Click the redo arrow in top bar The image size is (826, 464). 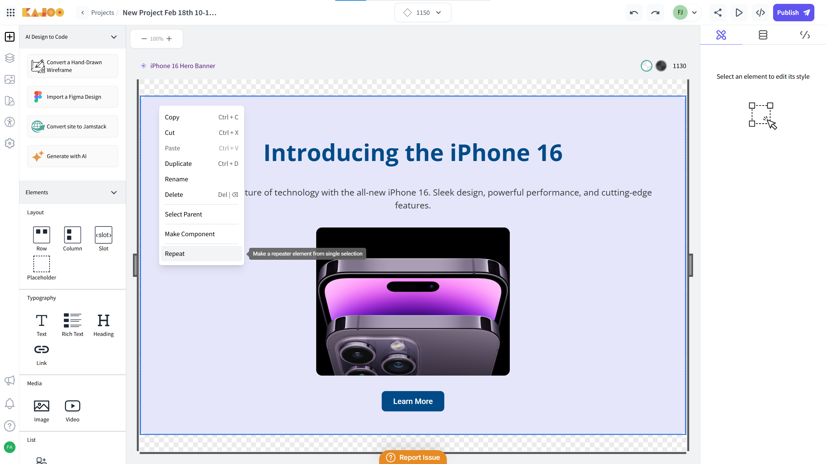(655, 13)
